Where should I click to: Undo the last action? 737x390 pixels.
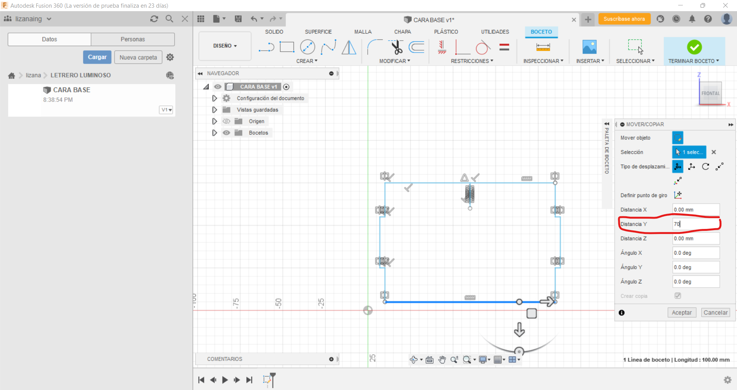[254, 19]
